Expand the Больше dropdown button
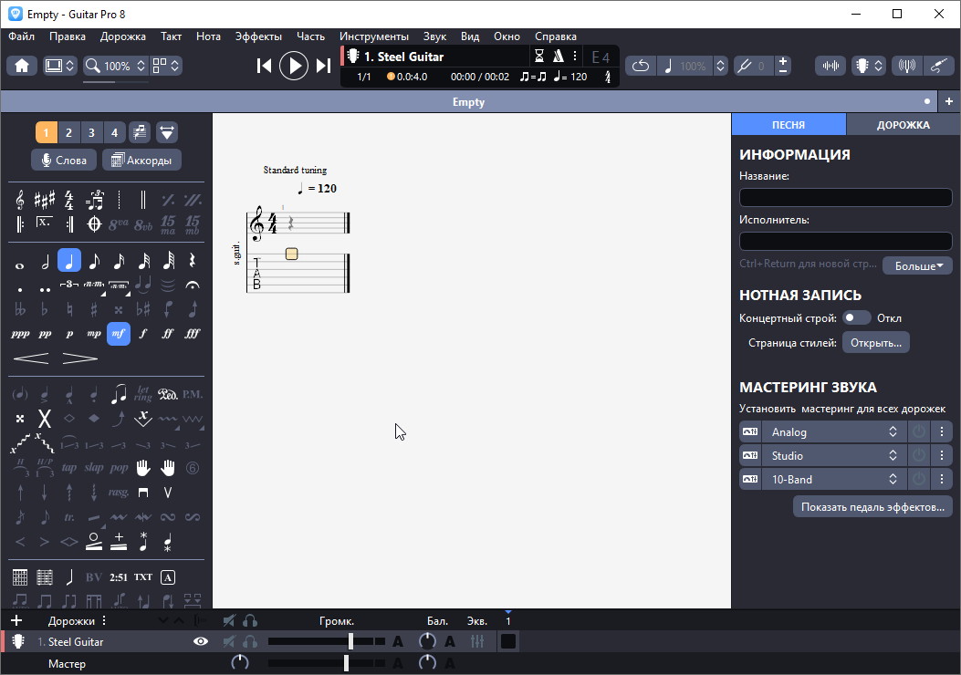Image resolution: width=961 pixels, height=675 pixels. tap(917, 265)
